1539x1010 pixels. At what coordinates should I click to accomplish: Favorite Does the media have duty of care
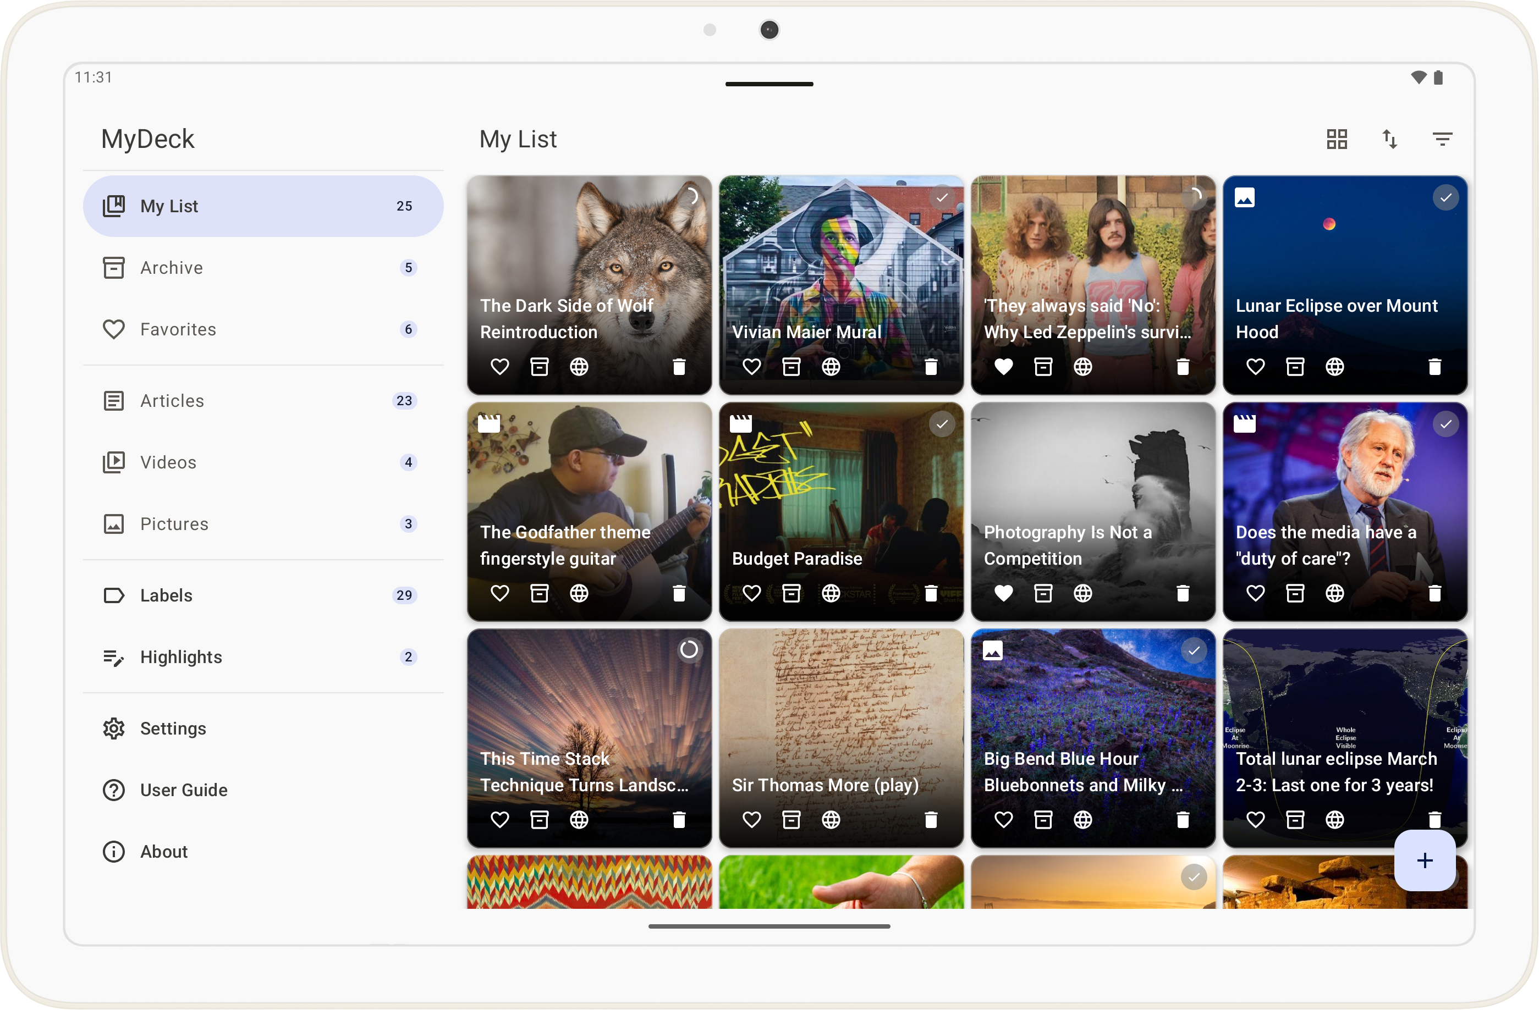click(x=1255, y=593)
